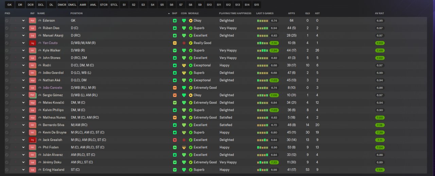Viewport: 435px width, 176px height.
Task: Click Jack Grealish's Inj injury badge
Action: tap(33, 140)
